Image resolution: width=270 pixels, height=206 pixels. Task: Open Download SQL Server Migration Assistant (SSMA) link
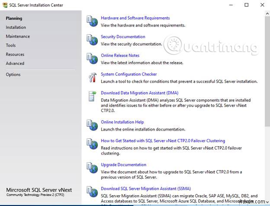[146, 189]
